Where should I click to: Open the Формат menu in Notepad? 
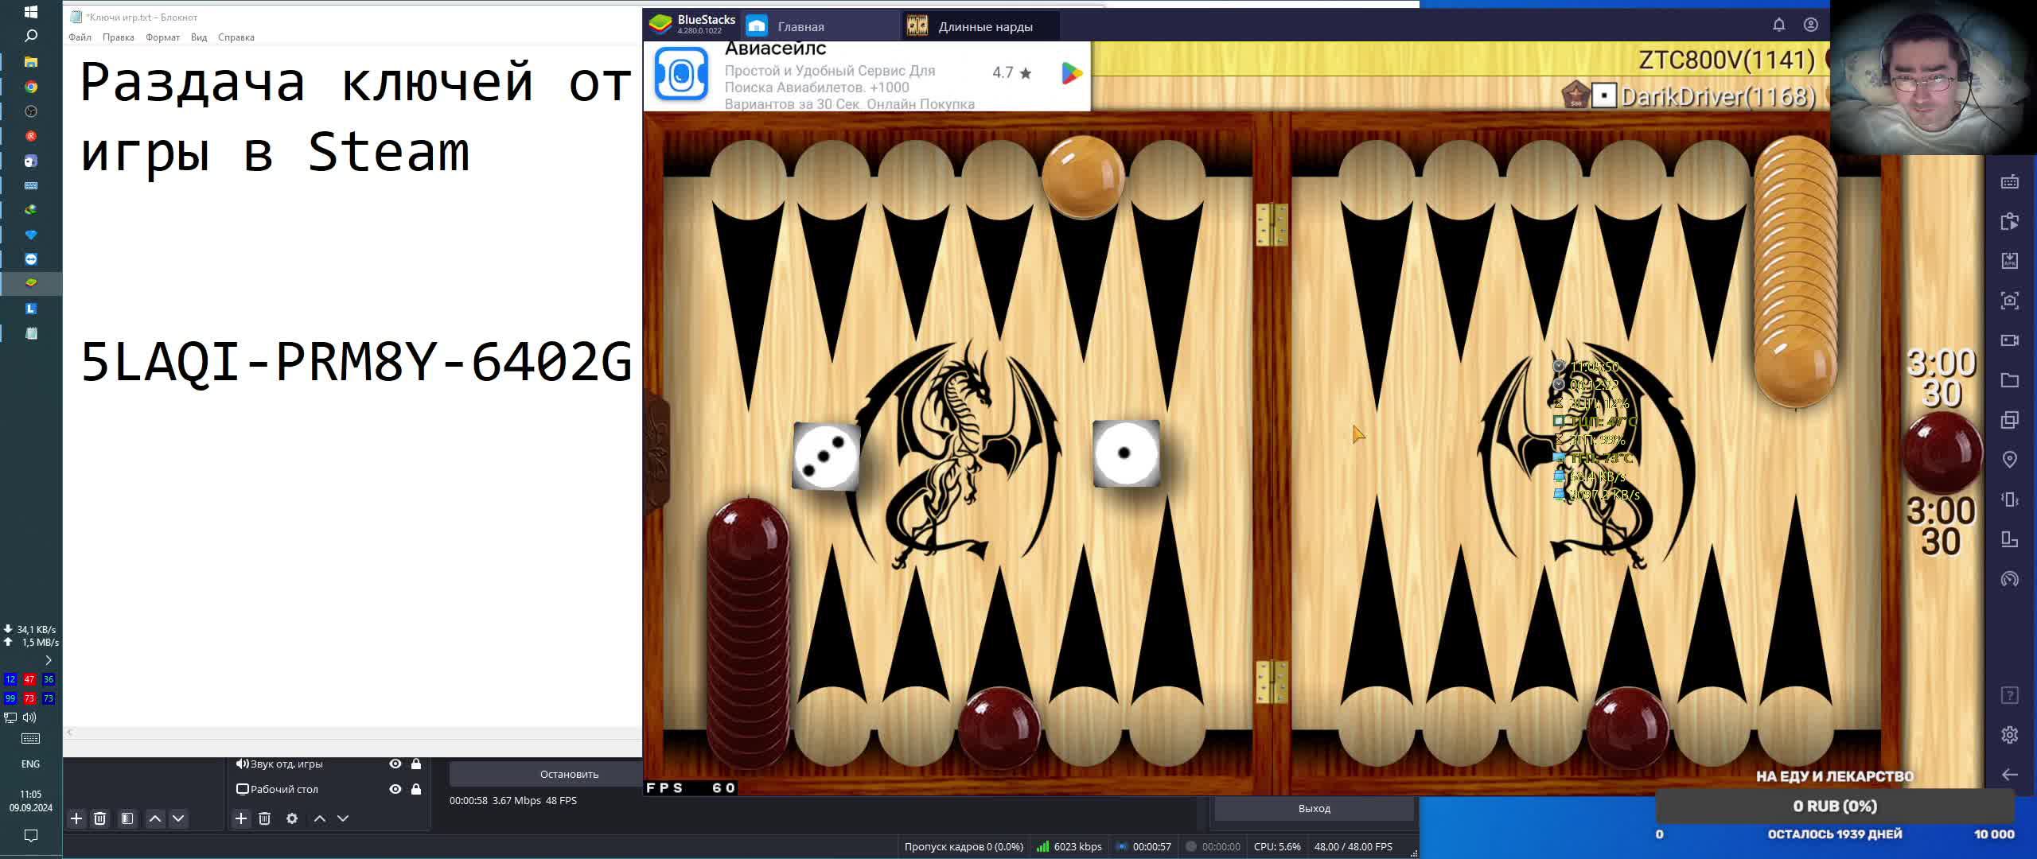click(x=162, y=37)
